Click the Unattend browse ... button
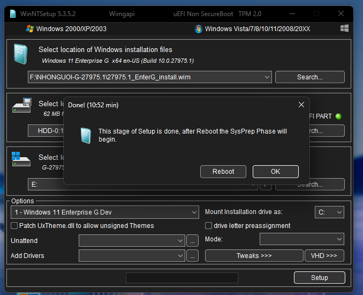 [192, 241]
